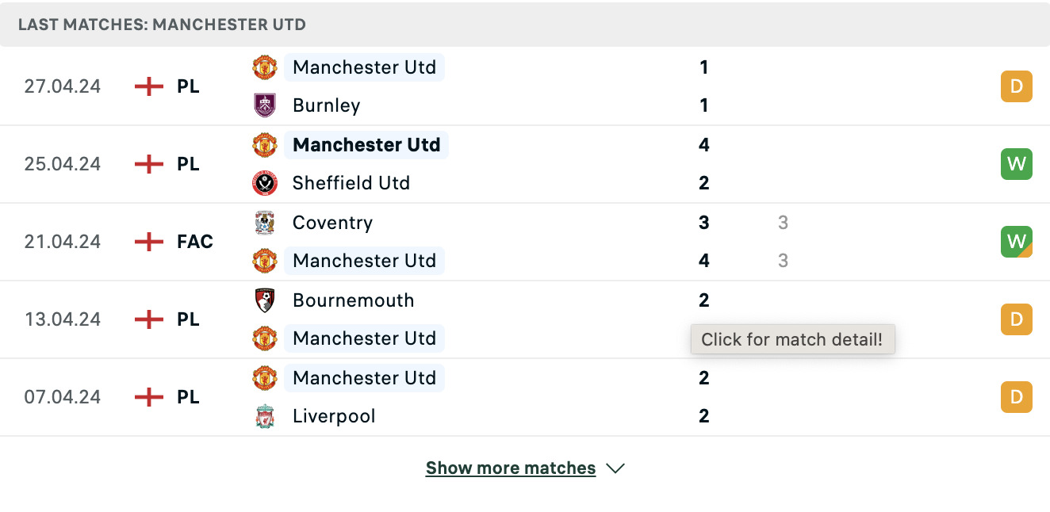Click the 13.04.24 match date
This screenshot has width=1050, height=512.
63,319
